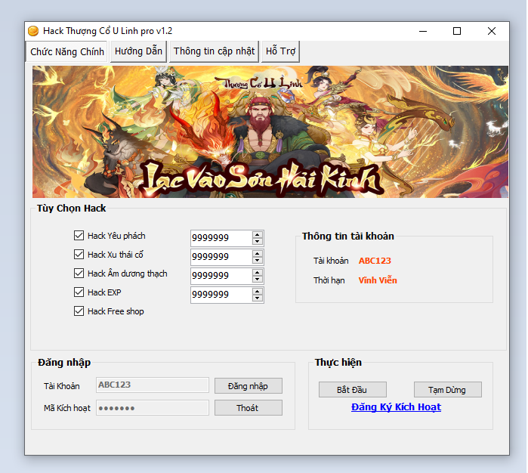Go to the Hỗ Trợ tab
This screenshot has height=473, width=528.
coord(281,51)
